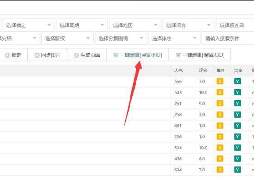Click 评分 6.0 in row 486
Screen dimensions: 254x177
202,159
